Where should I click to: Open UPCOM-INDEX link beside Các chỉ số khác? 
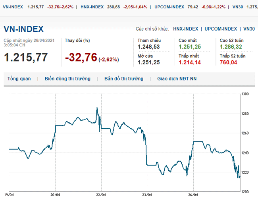221,29
